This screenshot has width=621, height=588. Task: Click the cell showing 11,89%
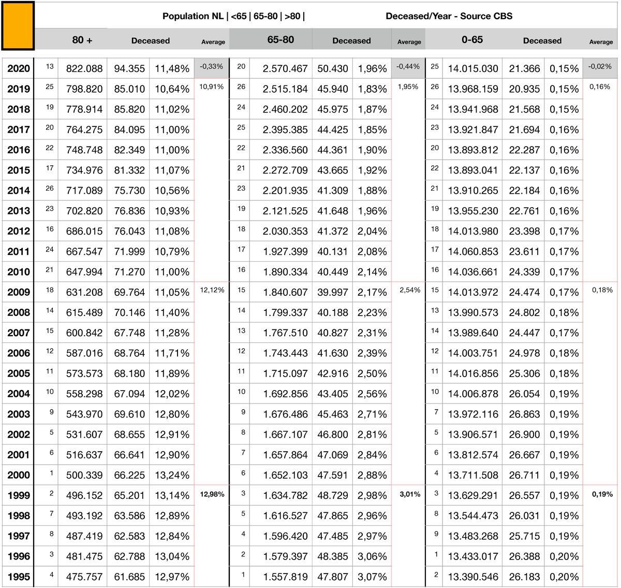(x=172, y=373)
